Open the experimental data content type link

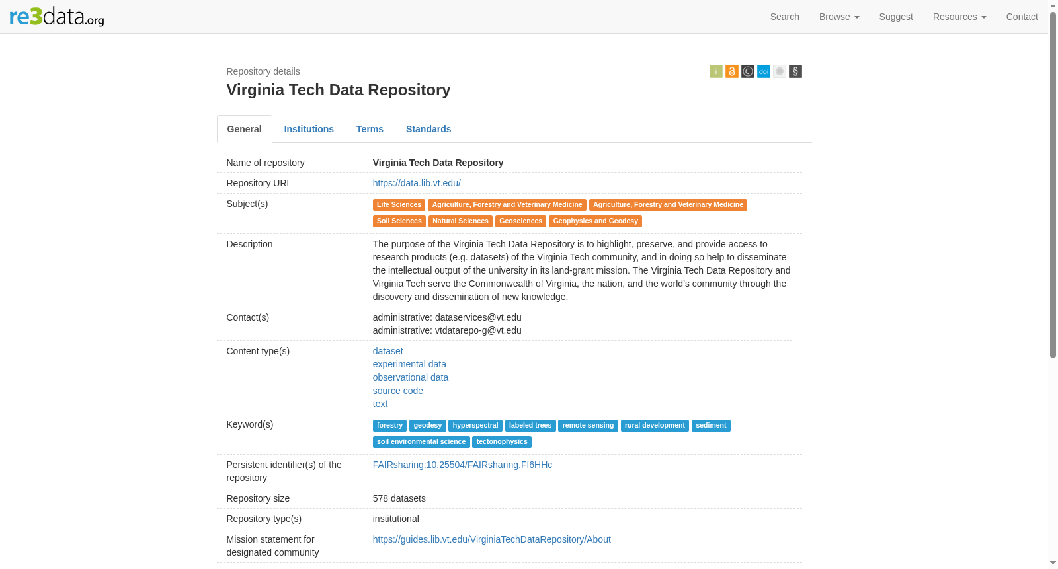tap(409, 364)
